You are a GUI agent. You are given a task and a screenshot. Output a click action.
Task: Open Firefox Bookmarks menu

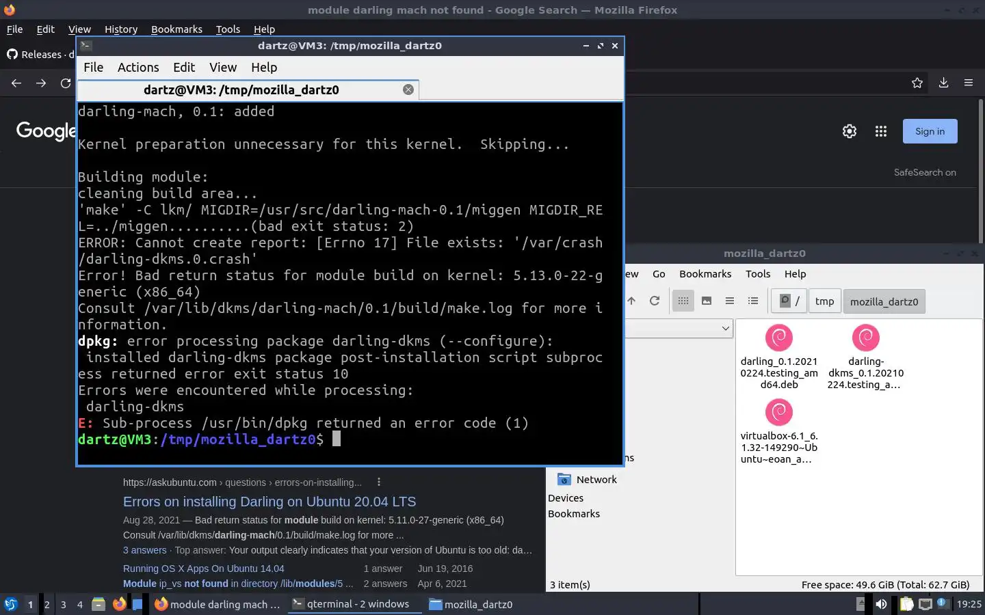176,29
